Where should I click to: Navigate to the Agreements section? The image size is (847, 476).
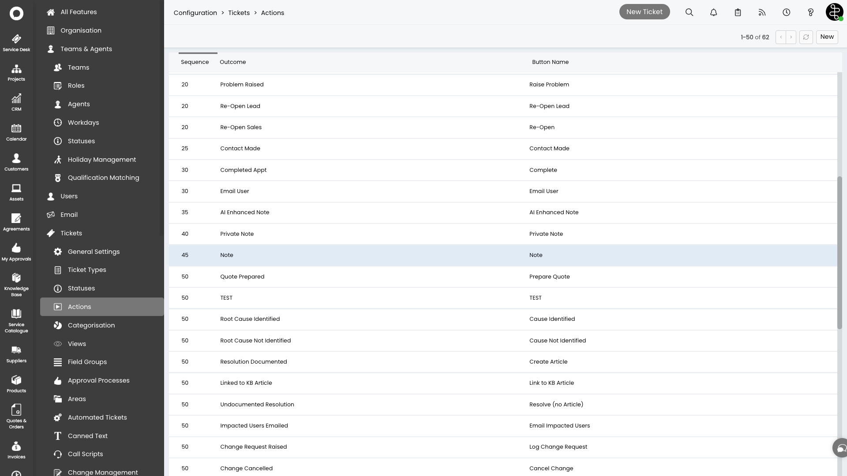click(16, 222)
